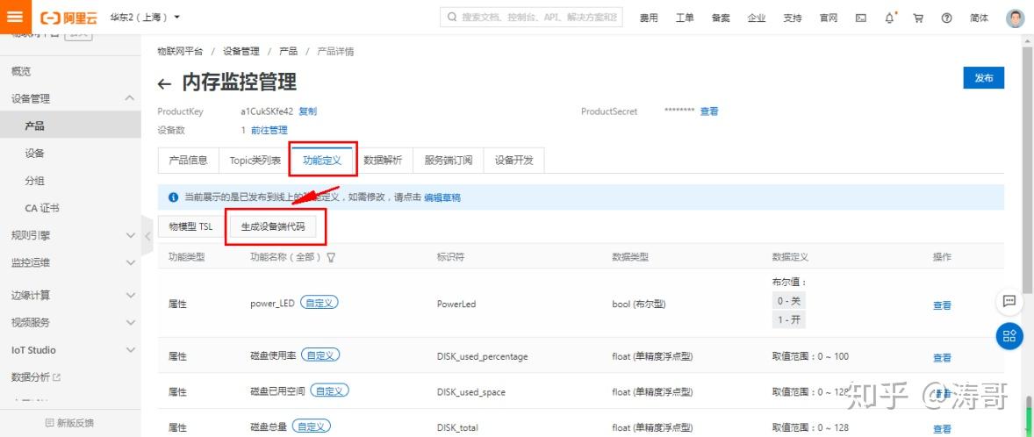Click 前往管理 next to 设备数
The width and height of the screenshot is (1034, 437).
[x=269, y=130]
